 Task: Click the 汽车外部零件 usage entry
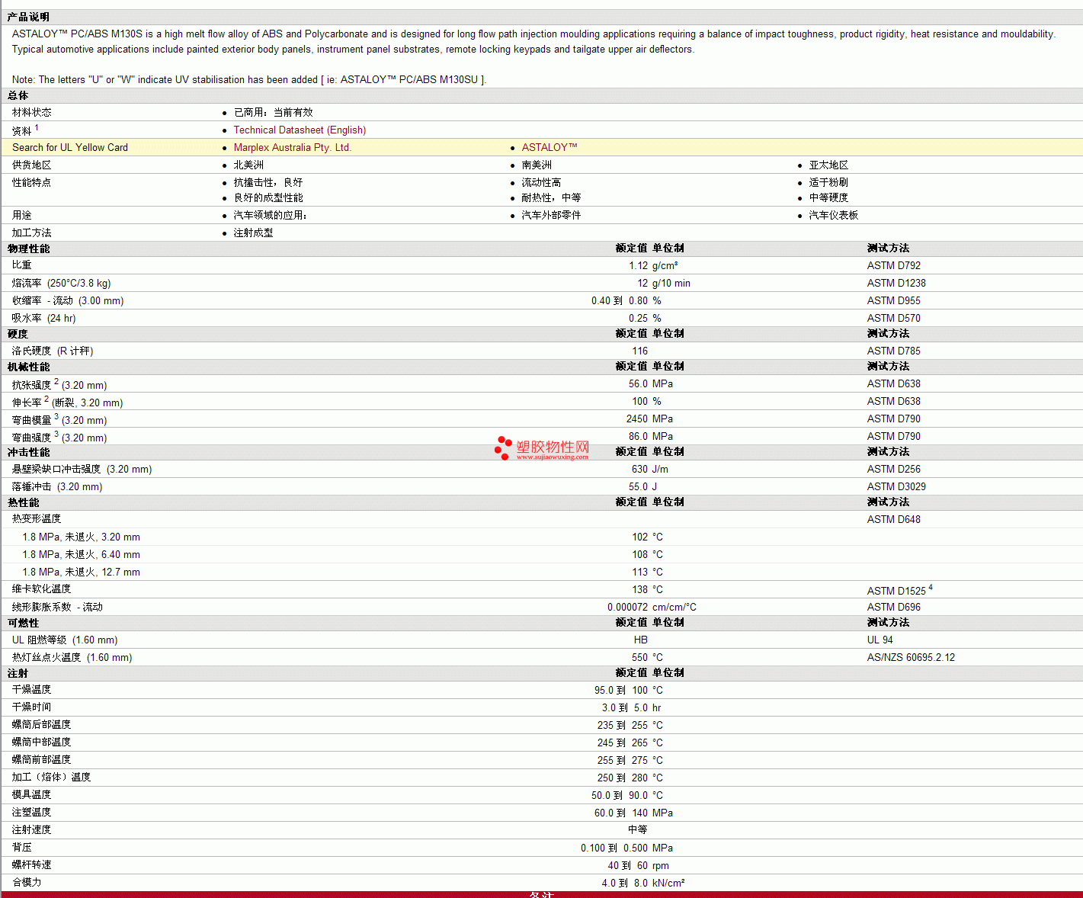click(x=551, y=216)
